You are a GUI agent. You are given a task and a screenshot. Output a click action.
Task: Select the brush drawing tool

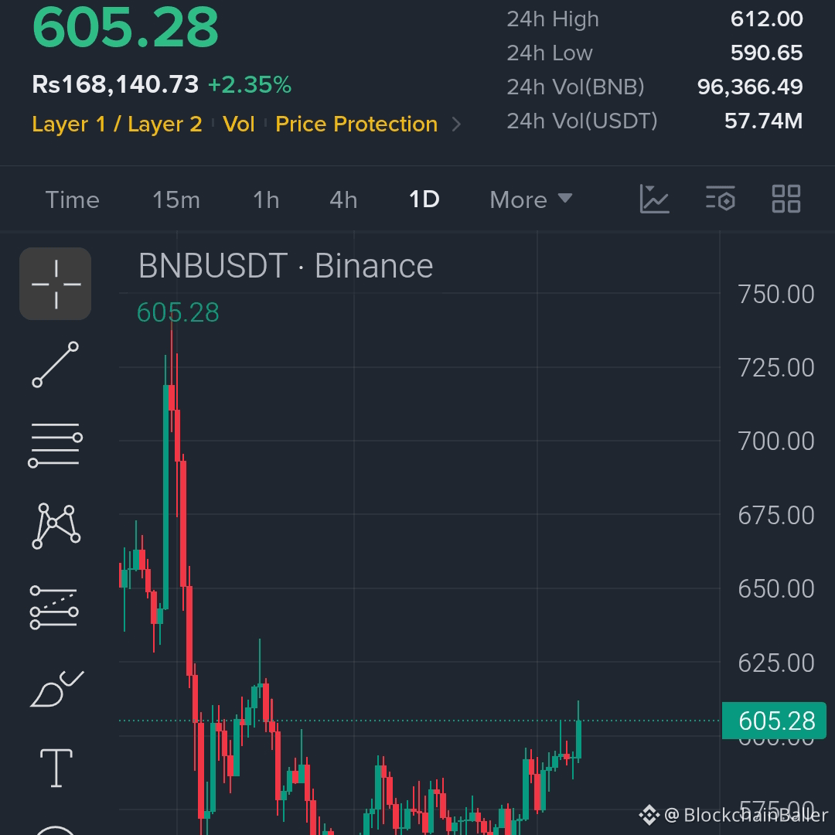click(x=56, y=689)
